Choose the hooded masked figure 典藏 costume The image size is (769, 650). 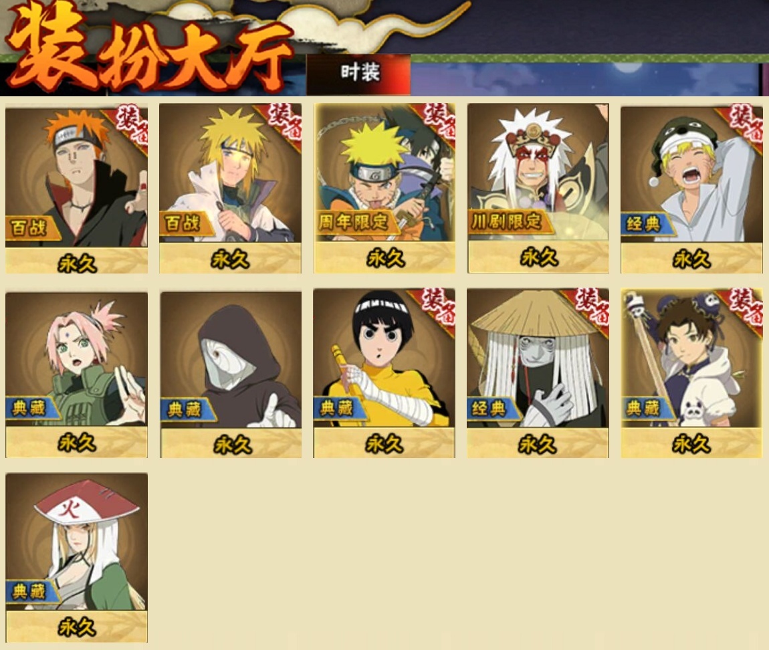click(231, 374)
